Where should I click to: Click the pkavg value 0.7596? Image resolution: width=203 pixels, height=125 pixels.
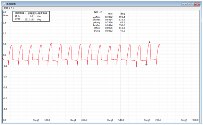[x=109, y=23]
